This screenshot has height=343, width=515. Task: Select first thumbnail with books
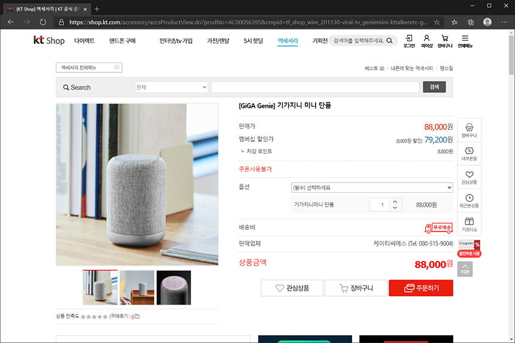(100, 287)
